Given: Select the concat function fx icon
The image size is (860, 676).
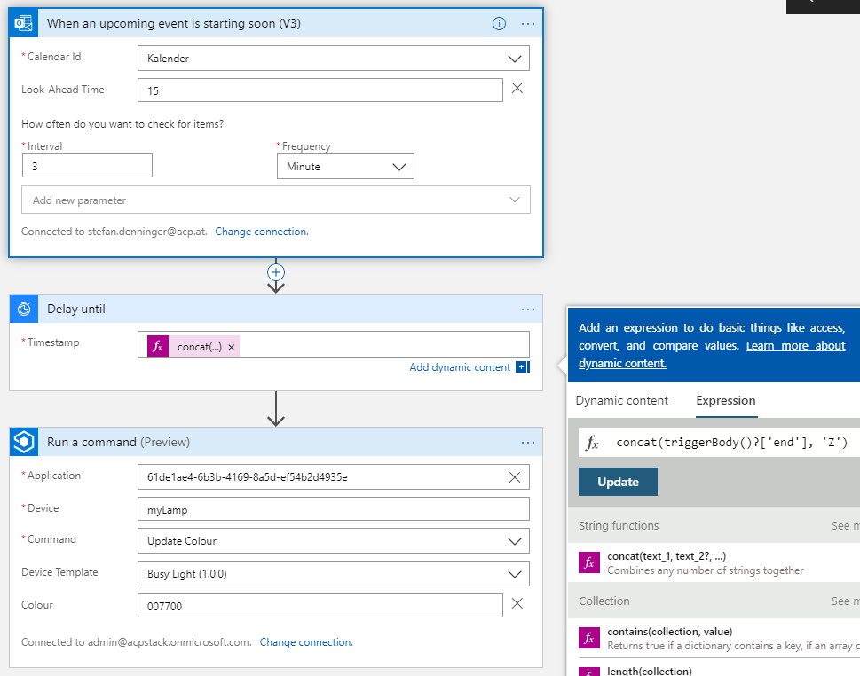Looking at the screenshot, I should [x=589, y=562].
